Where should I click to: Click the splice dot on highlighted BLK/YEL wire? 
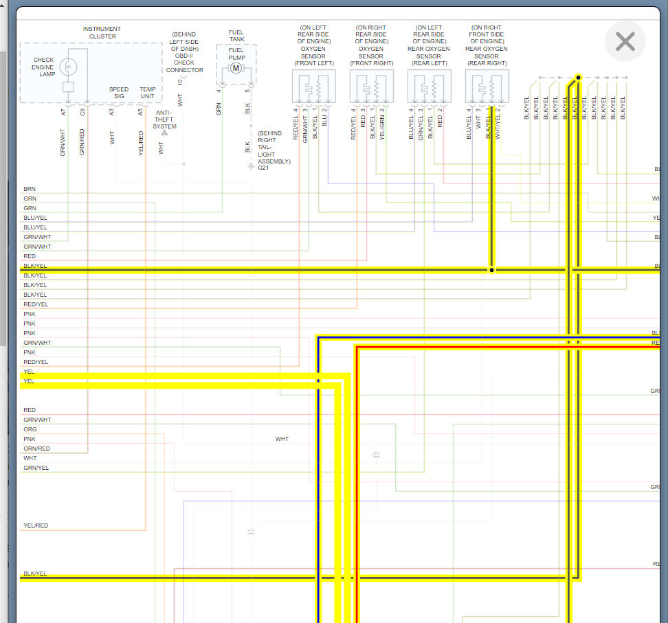[x=491, y=270]
